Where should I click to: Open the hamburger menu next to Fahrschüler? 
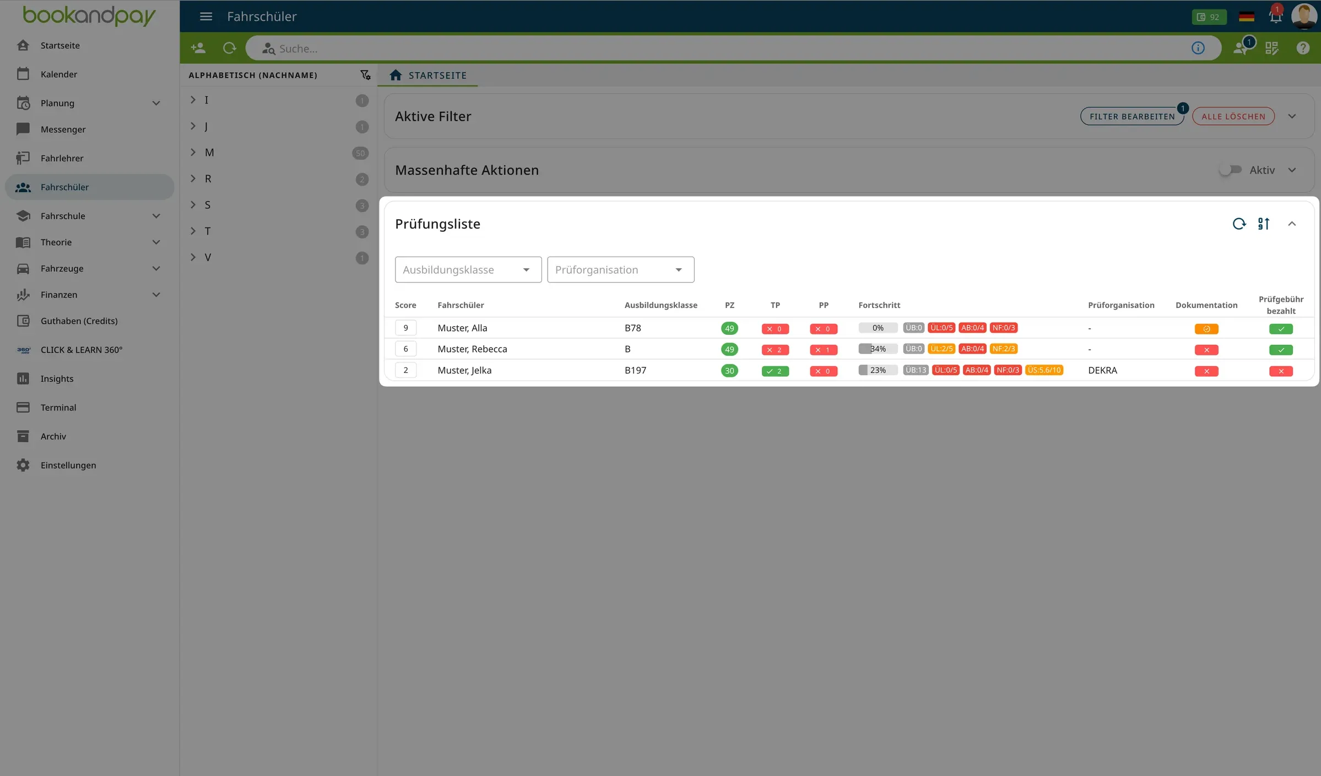click(206, 17)
